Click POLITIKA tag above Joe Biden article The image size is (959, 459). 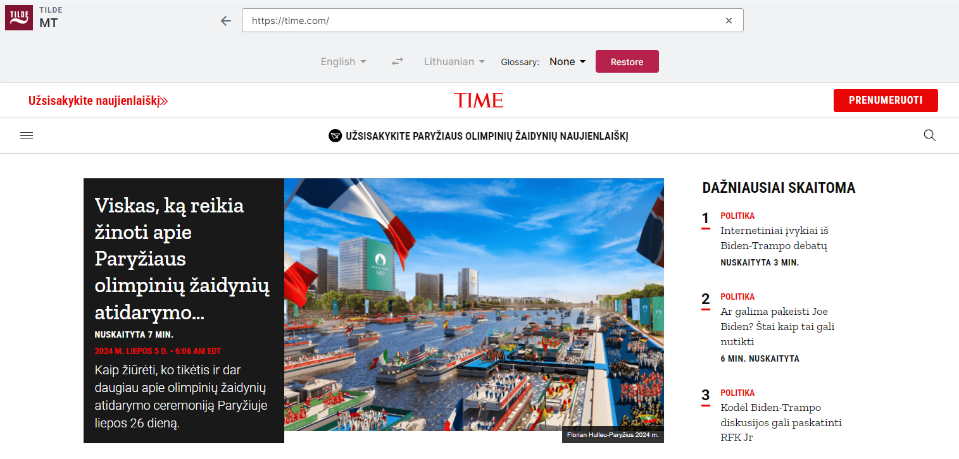pyautogui.click(x=737, y=297)
